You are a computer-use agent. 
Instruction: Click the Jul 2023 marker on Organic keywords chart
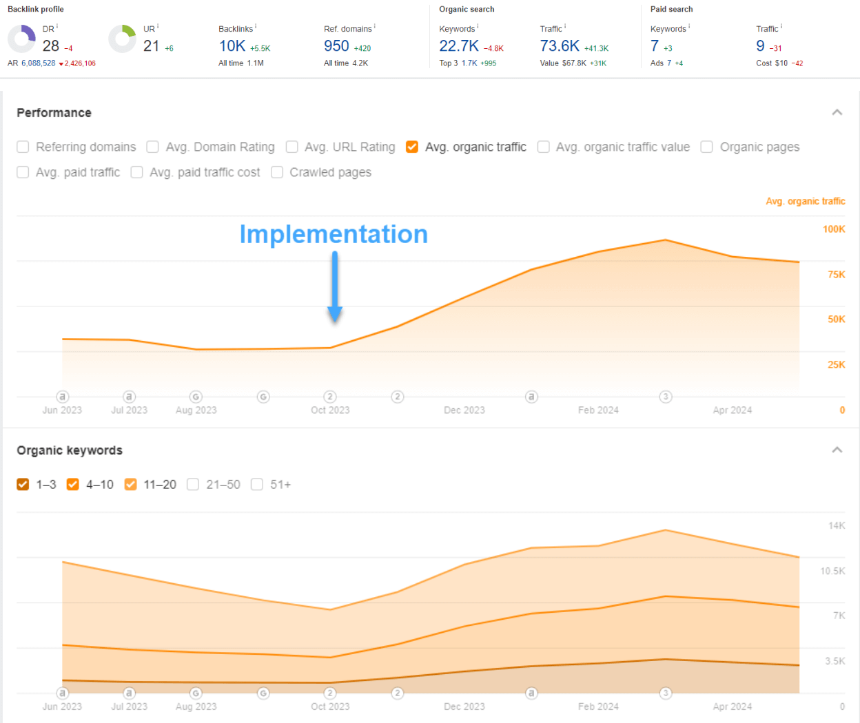pyautogui.click(x=130, y=693)
